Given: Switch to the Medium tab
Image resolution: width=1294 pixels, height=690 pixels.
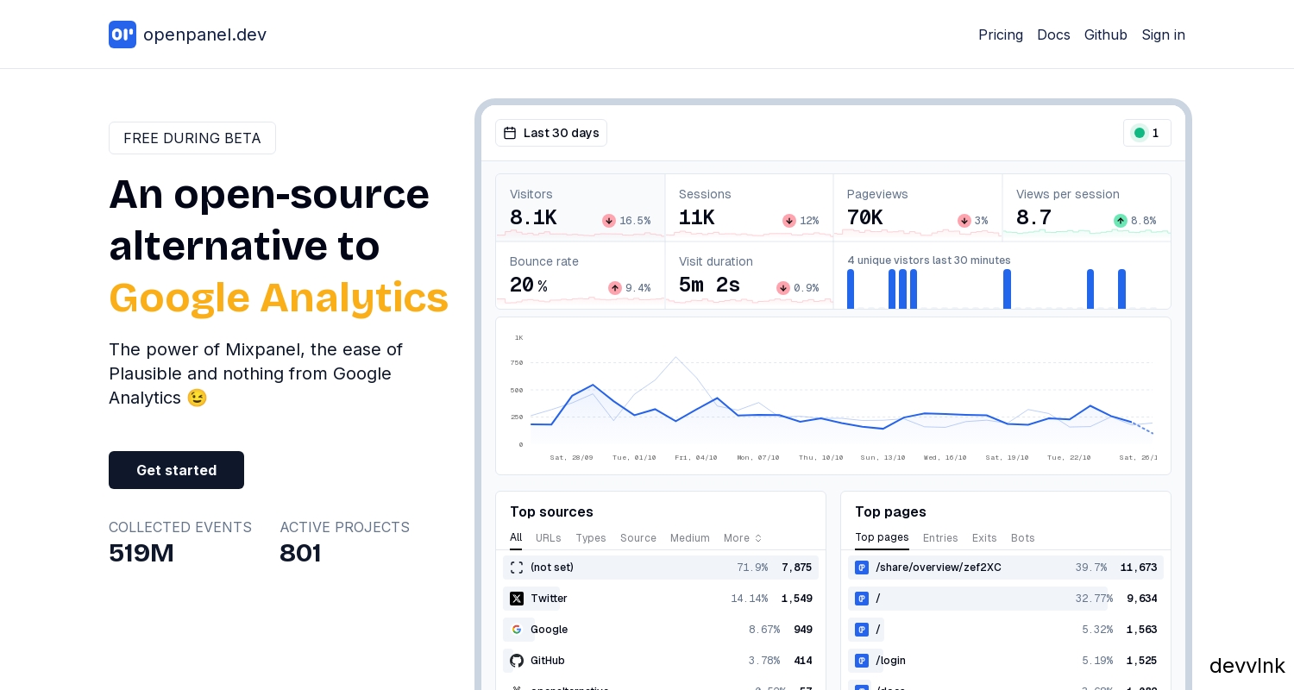Looking at the screenshot, I should pyautogui.click(x=690, y=538).
